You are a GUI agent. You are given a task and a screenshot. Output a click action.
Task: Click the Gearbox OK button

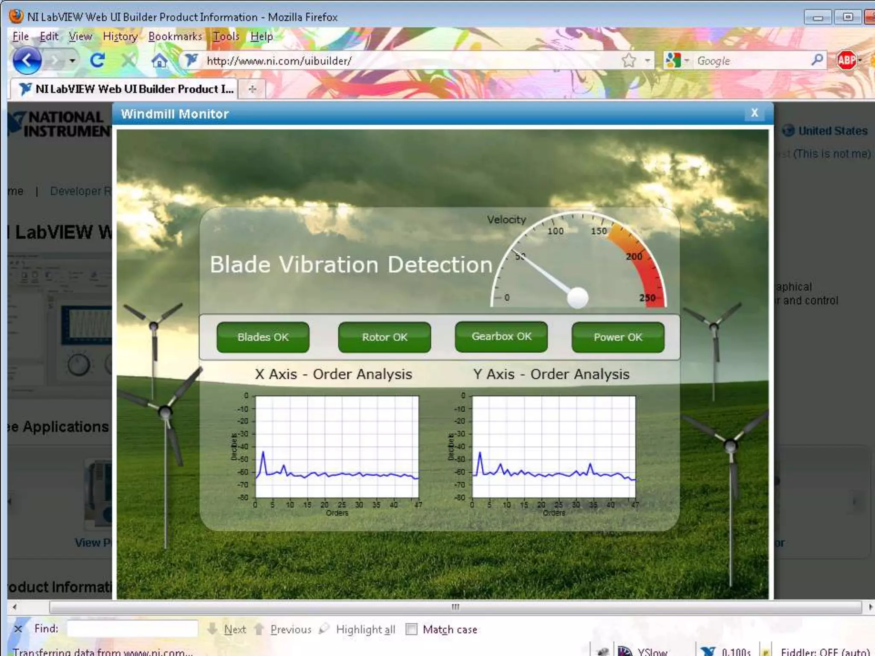pos(501,337)
